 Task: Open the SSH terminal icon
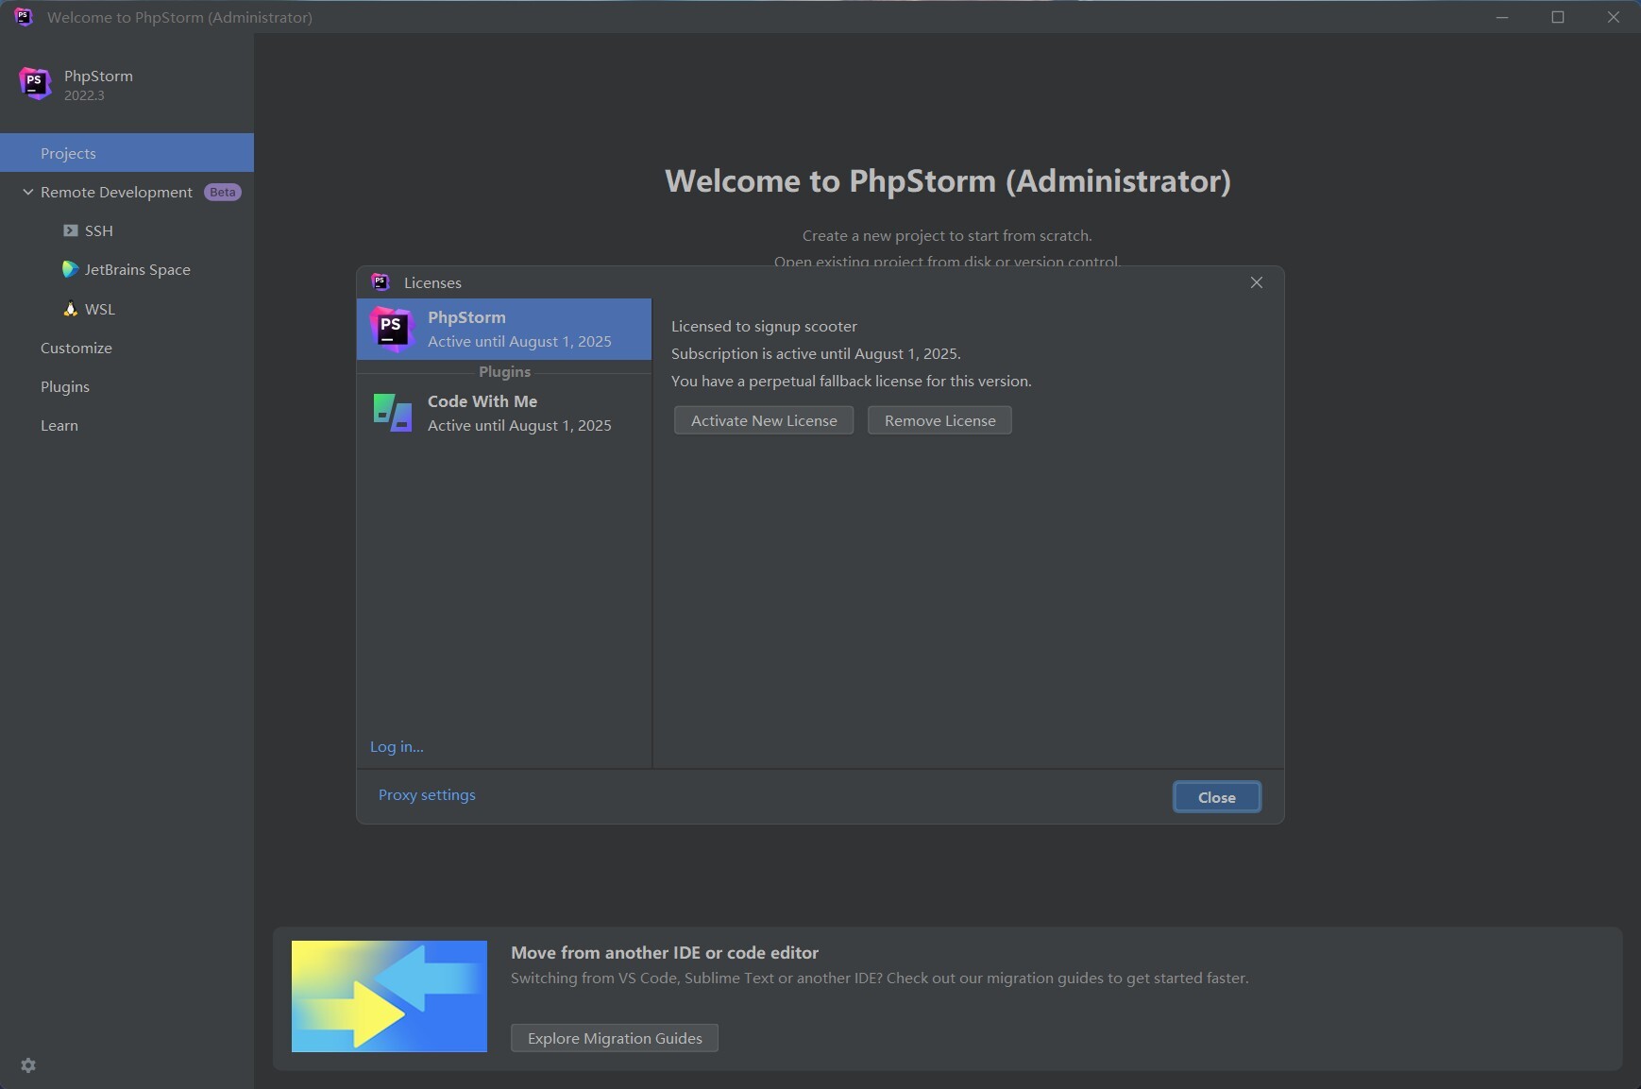[70, 230]
